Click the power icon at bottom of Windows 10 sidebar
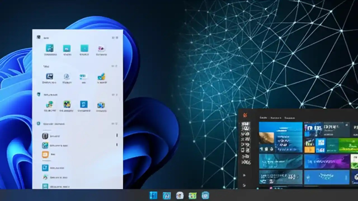This screenshot has width=358, height=201. pos(244,185)
